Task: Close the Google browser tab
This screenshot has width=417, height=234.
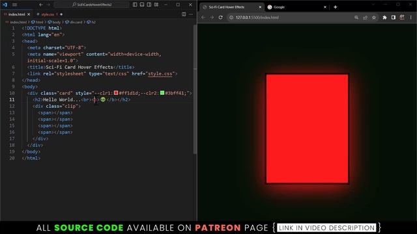Action: tap(324, 7)
